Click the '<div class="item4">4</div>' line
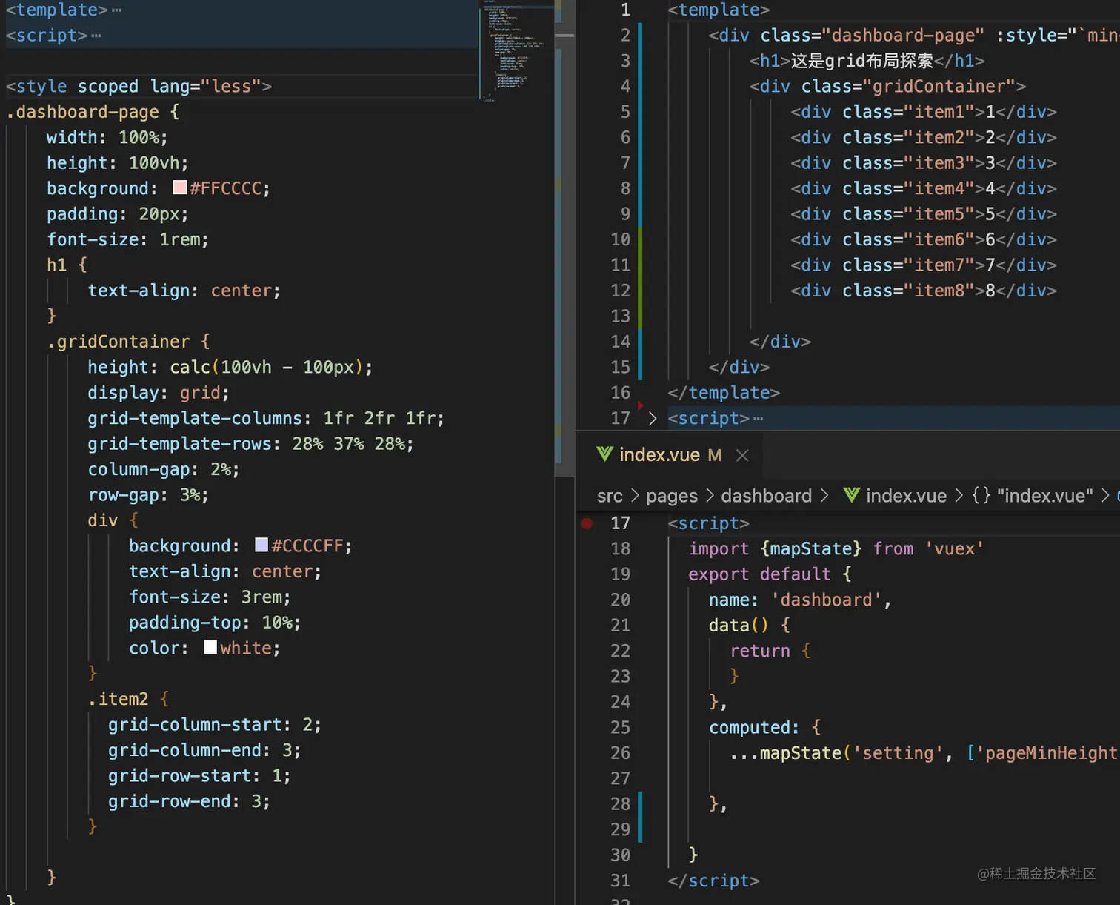 (923, 189)
